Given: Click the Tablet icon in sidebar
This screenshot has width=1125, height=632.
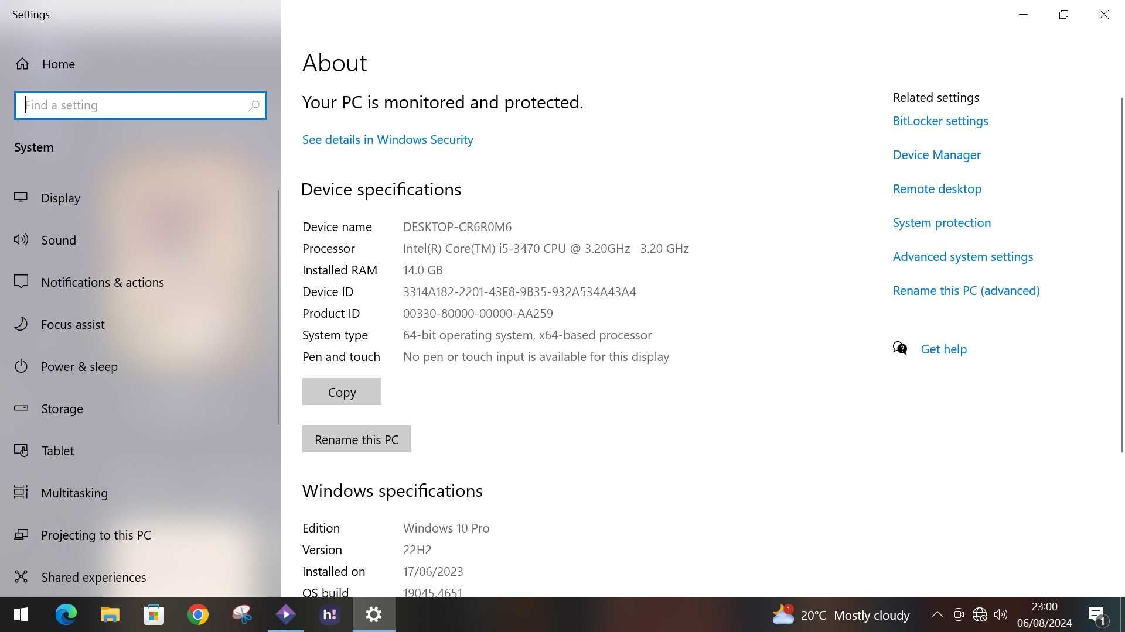Looking at the screenshot, I should pos(21,450).
